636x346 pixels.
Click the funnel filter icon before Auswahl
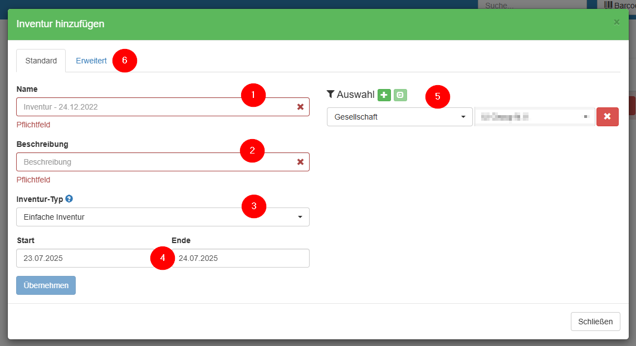[x=330, y=95]
